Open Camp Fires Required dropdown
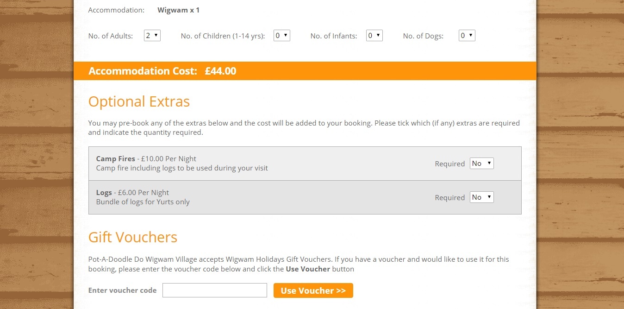The height and width of the screenshot is (309, 624). (x=482, y=164)
